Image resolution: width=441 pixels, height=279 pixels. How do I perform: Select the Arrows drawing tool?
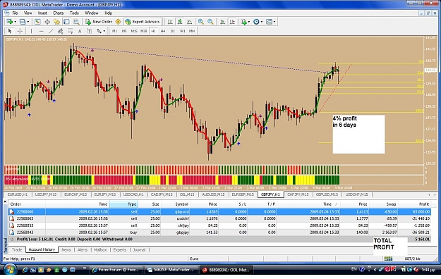pos(99,31)
